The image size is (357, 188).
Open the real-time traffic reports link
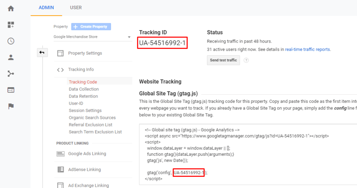pyautogui.click(x=307, y=50)
